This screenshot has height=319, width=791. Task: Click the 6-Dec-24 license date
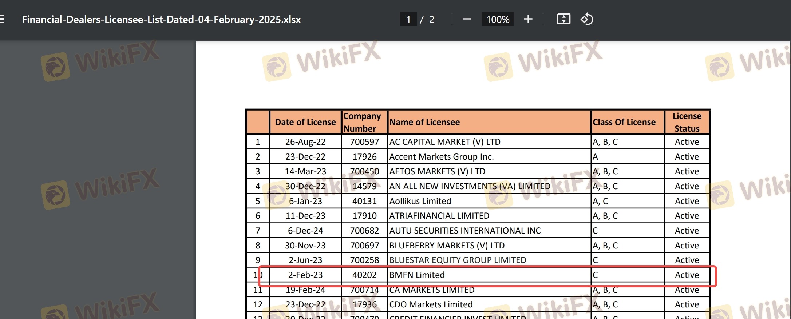[x=305, y=231]
